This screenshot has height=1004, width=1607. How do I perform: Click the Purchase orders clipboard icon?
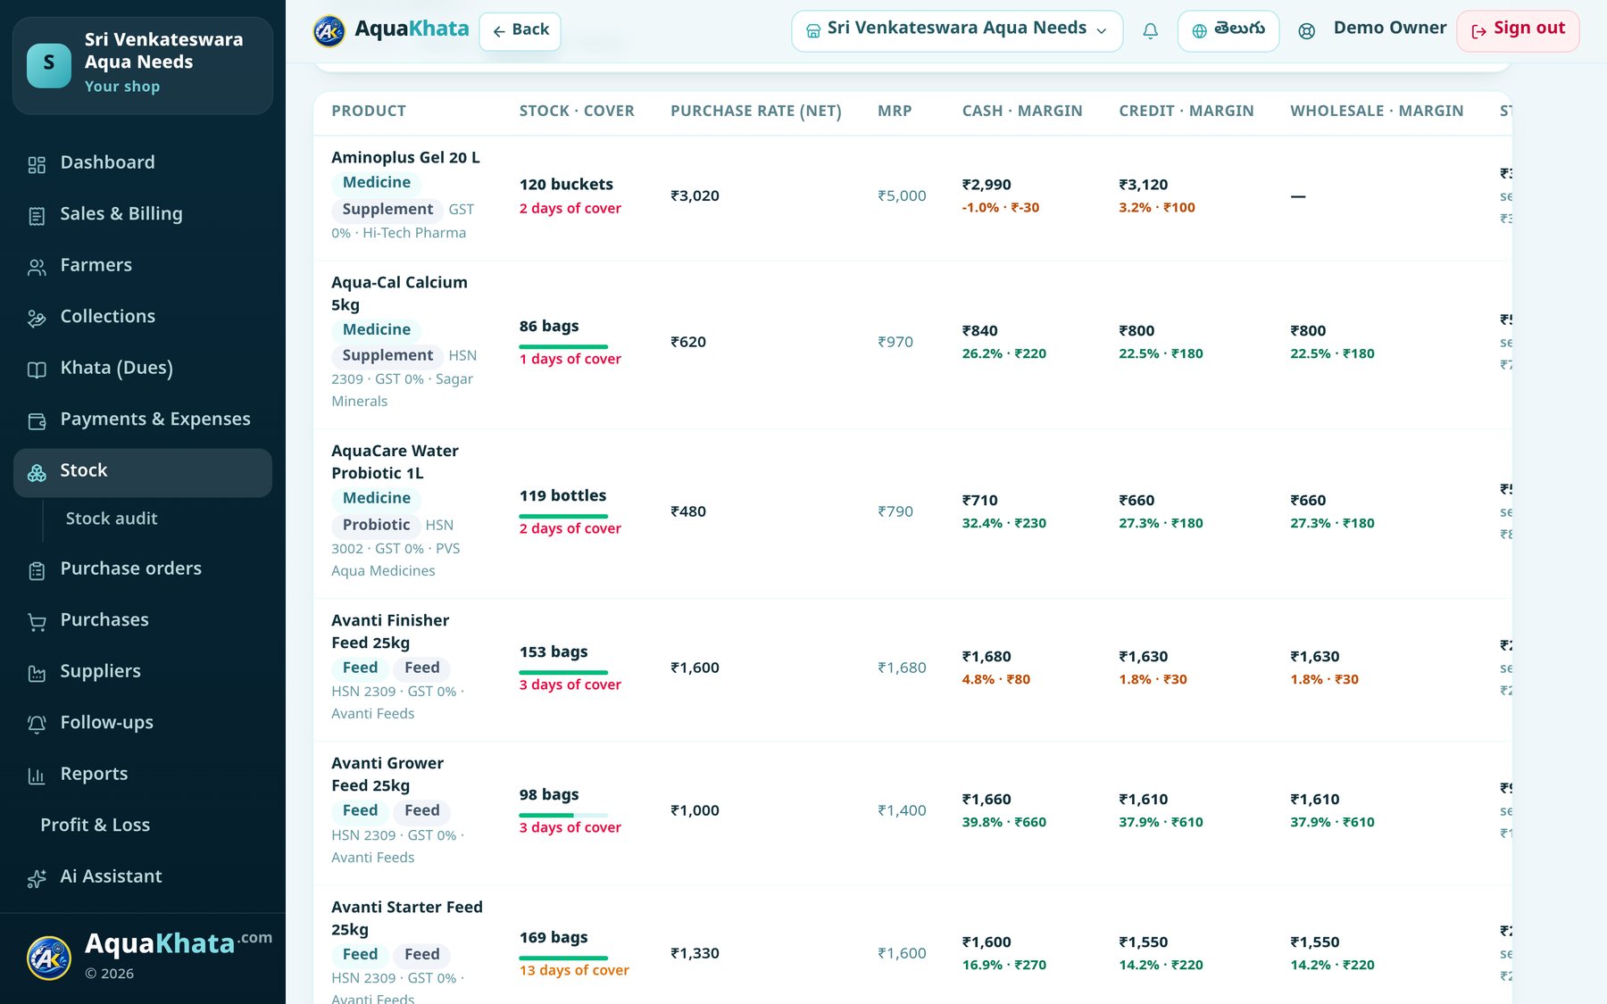pos(37,570)
